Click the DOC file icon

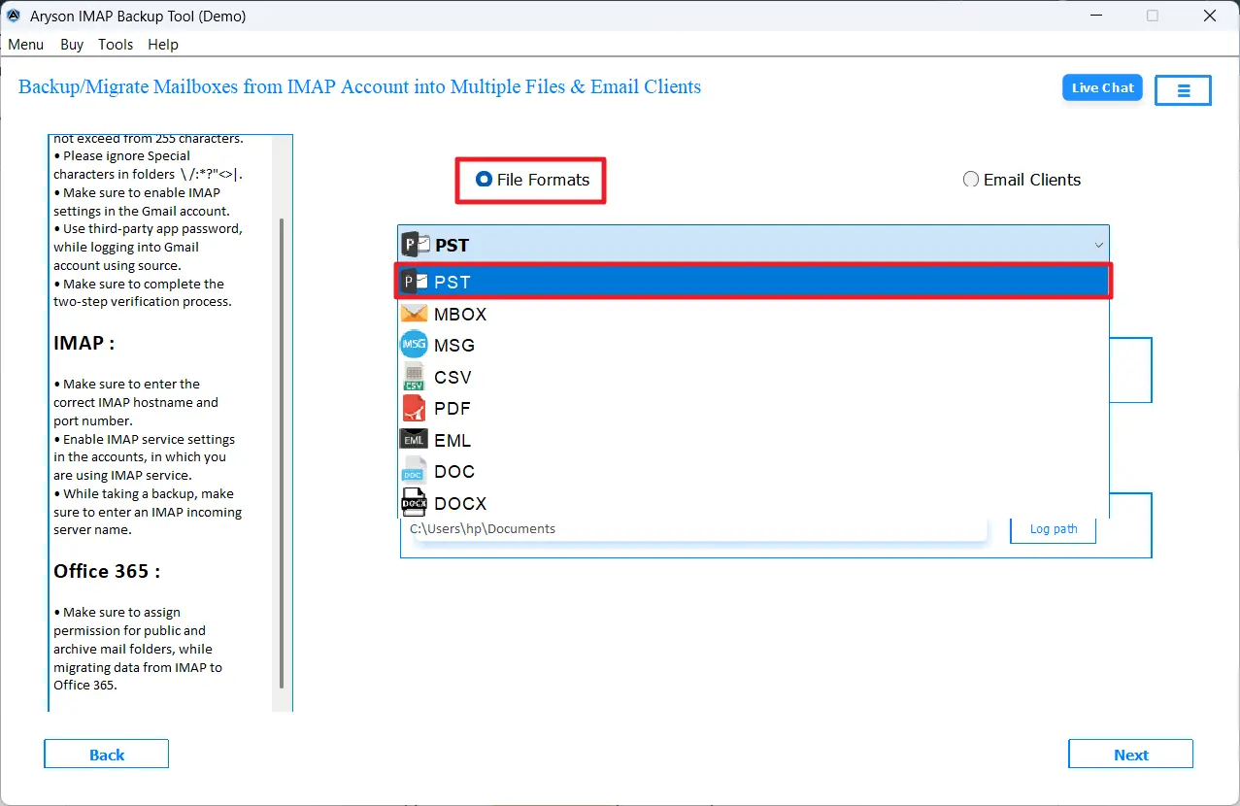point(415,471)
